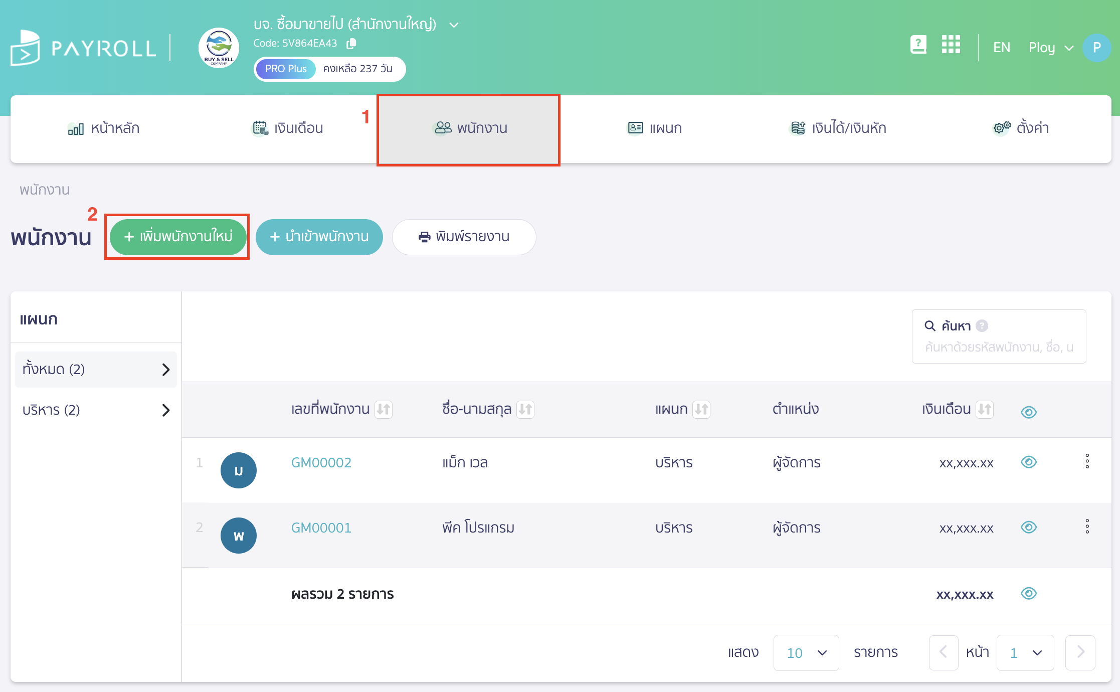The image size is (1120, 692).
Task: Select the พนักงาน tab icon
Action: point(441,128)
